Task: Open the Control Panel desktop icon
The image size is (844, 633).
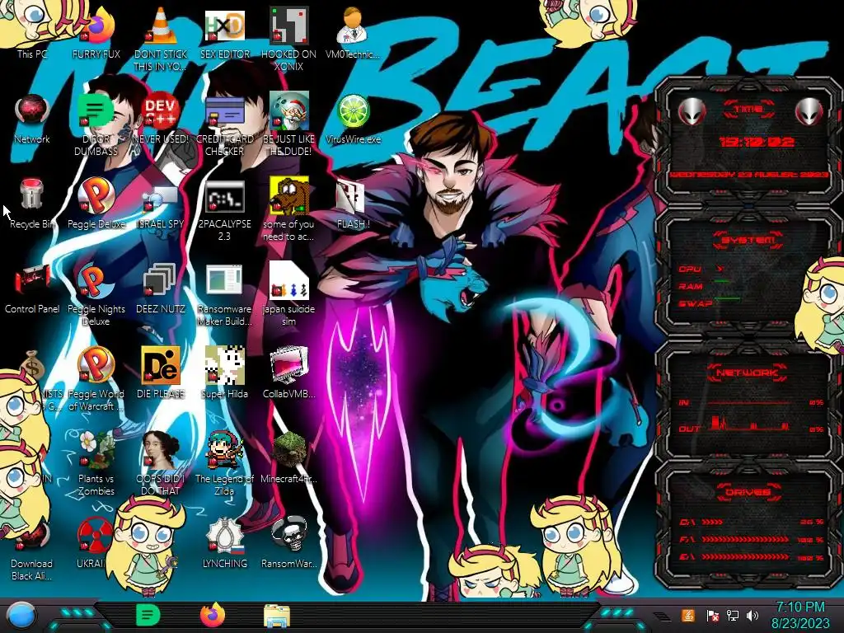Action: (x=32, y=288)
